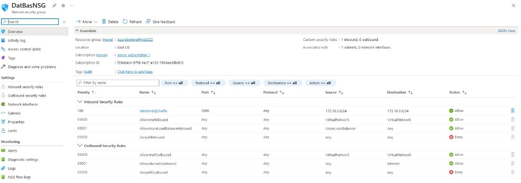This screenshot has height=183, width=521.
Task: Open Access control (IAM) page
Action: pos(24,49)
